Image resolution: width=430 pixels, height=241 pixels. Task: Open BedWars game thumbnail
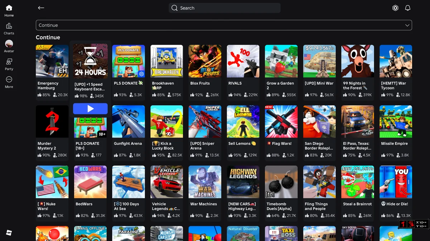(x=90, y=182)
